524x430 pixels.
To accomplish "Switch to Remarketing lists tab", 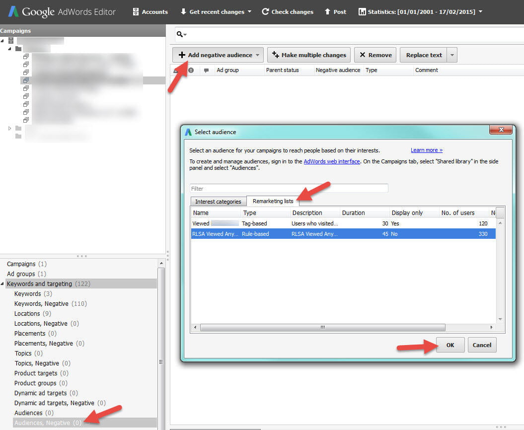I will click(273, 201).
